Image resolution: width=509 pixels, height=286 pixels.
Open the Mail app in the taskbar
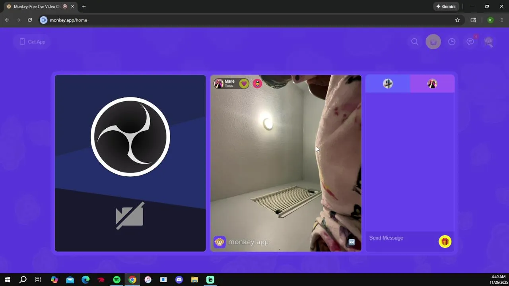coord(70,280)
